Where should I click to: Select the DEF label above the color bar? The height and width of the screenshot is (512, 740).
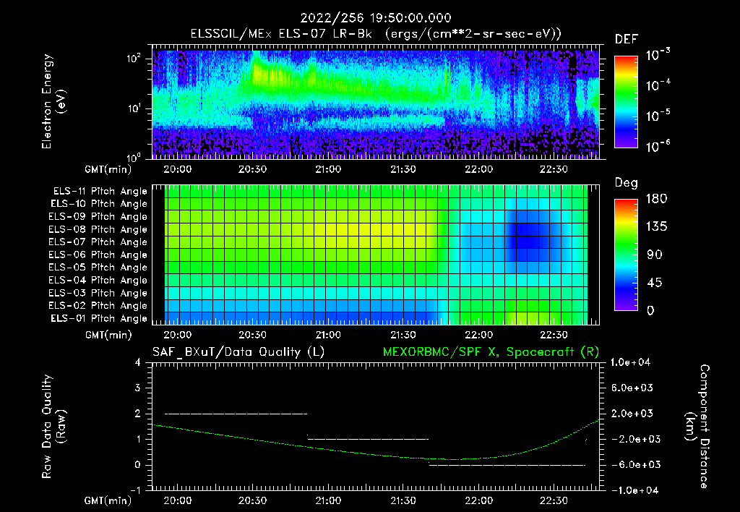tap(627, 40)
